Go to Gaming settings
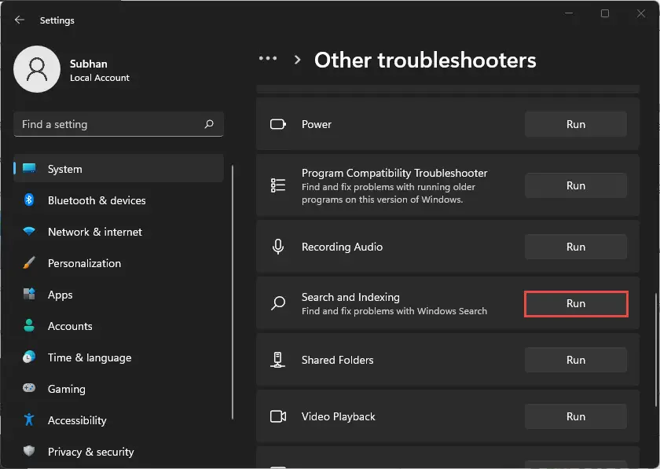This screenshot has width=660, height=469. (x=119, y=389)
